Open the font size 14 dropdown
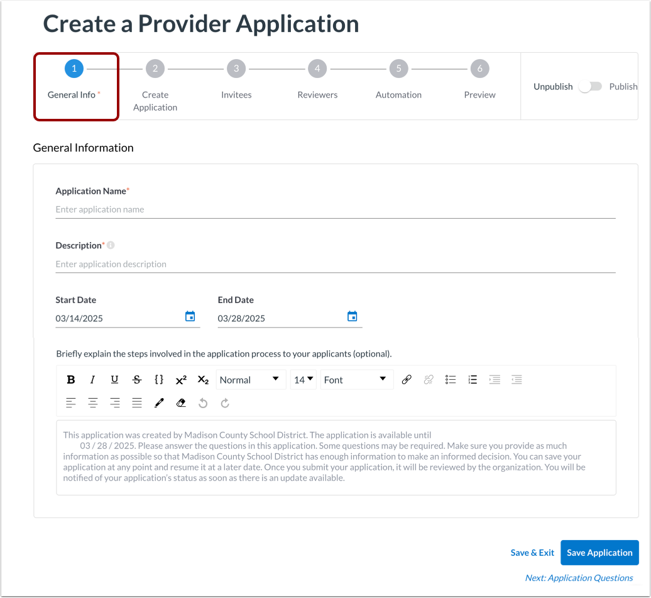651x598 pixels. [304, 380]
